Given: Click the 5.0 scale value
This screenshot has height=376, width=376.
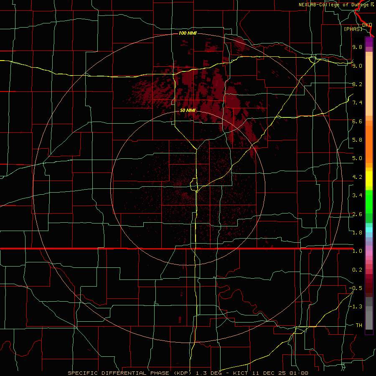Looking at the screenshot, I should [357, 158].
